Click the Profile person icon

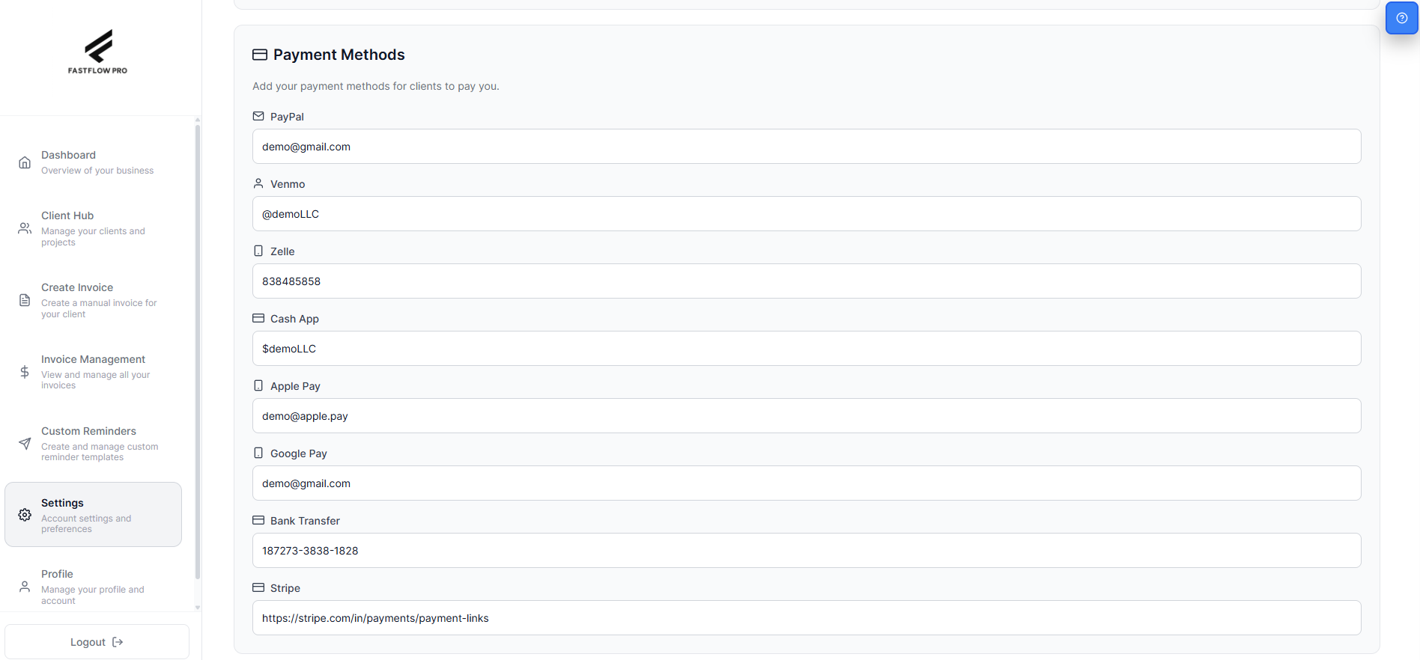(25, 587)
